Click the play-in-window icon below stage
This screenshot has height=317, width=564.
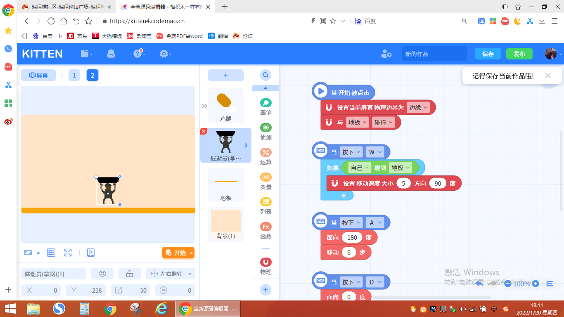(x=91, y=253)
